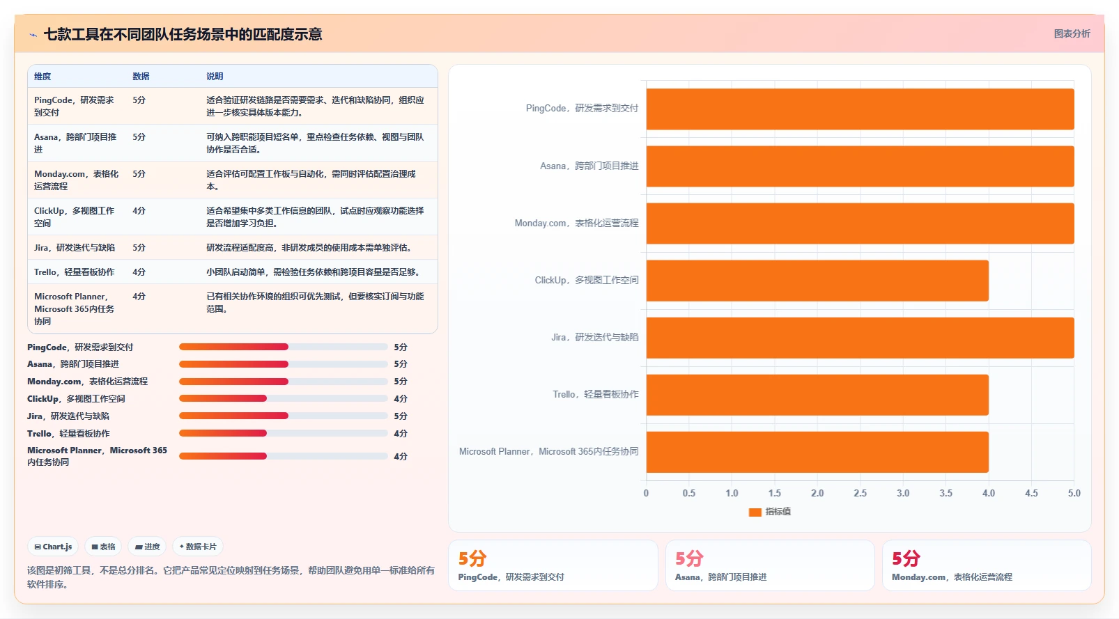Click the 图表分析 label in the header
Screen dimensions: 1119x619
point(1072,33)
